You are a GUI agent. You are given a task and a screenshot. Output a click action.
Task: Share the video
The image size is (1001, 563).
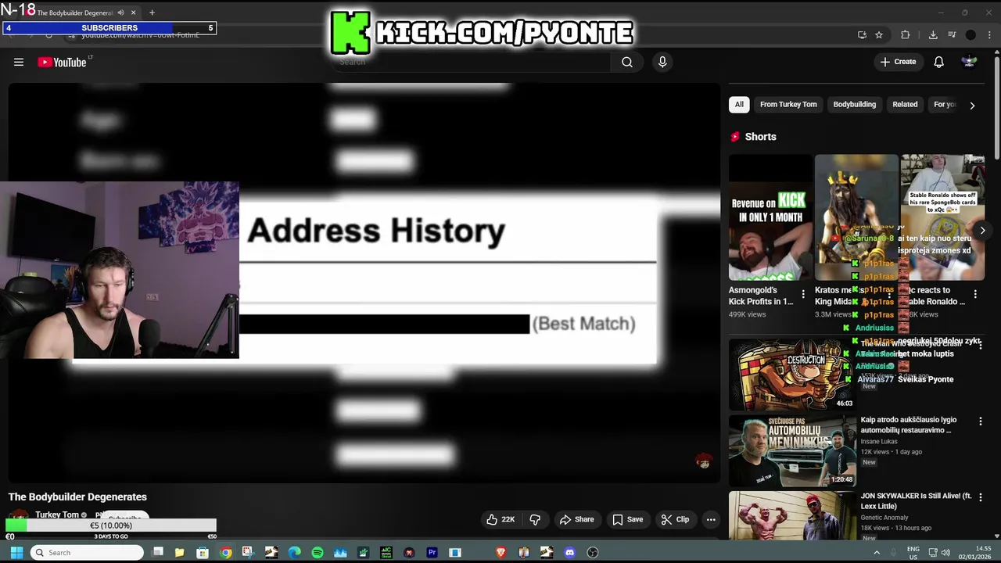click(576, 519)
